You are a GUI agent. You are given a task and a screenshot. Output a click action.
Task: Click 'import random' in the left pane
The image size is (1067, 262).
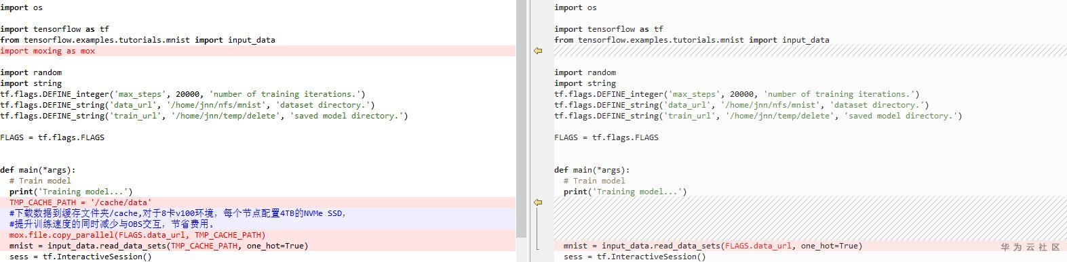click(31, 72)
